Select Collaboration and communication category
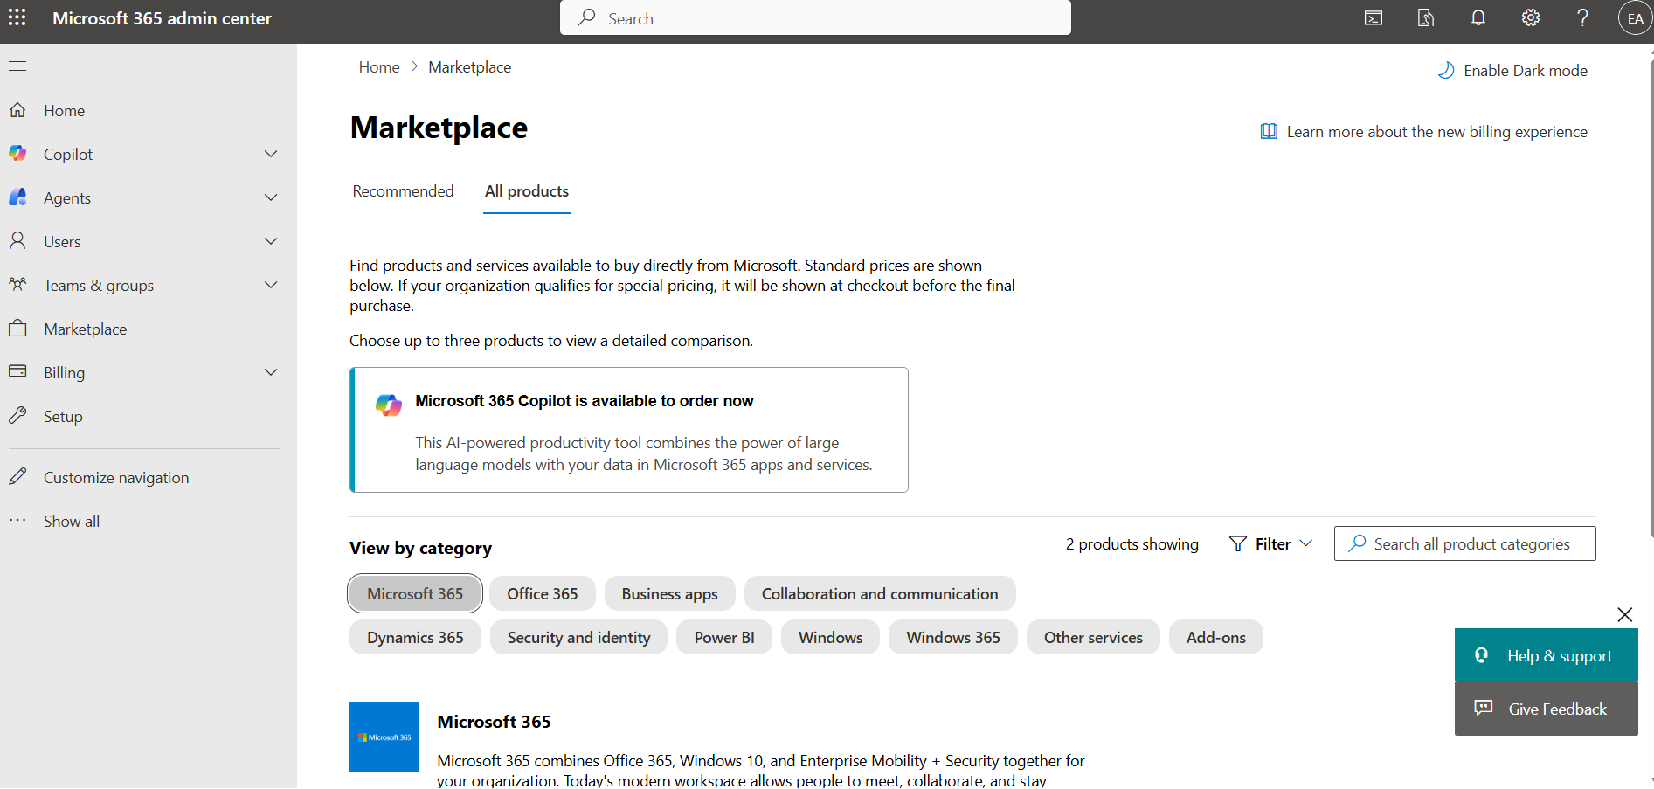 click(880, 593)
